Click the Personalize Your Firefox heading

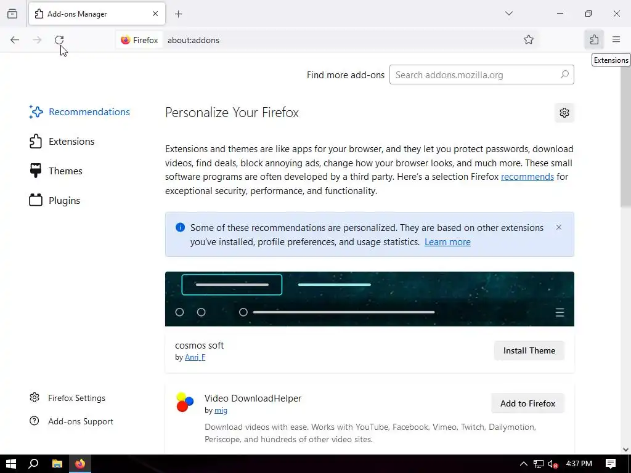(232, 113)
